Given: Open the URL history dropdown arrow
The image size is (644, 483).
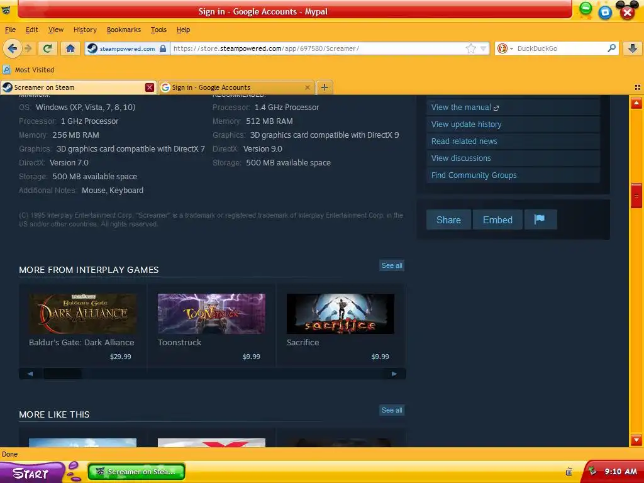Looking at the screenshot, I should [484, 48].
